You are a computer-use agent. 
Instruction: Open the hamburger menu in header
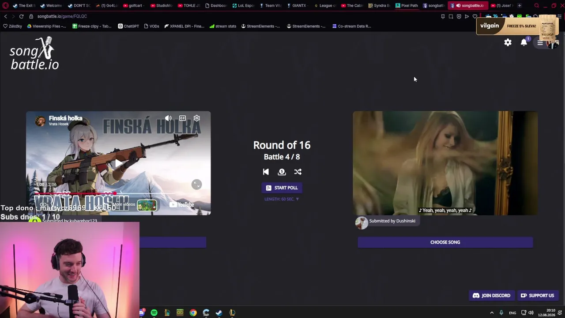(540, 43)
